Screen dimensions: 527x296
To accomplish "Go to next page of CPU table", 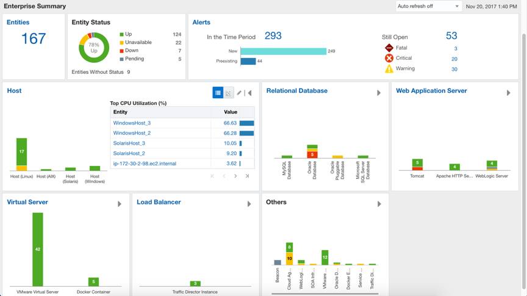I will 235,176.
